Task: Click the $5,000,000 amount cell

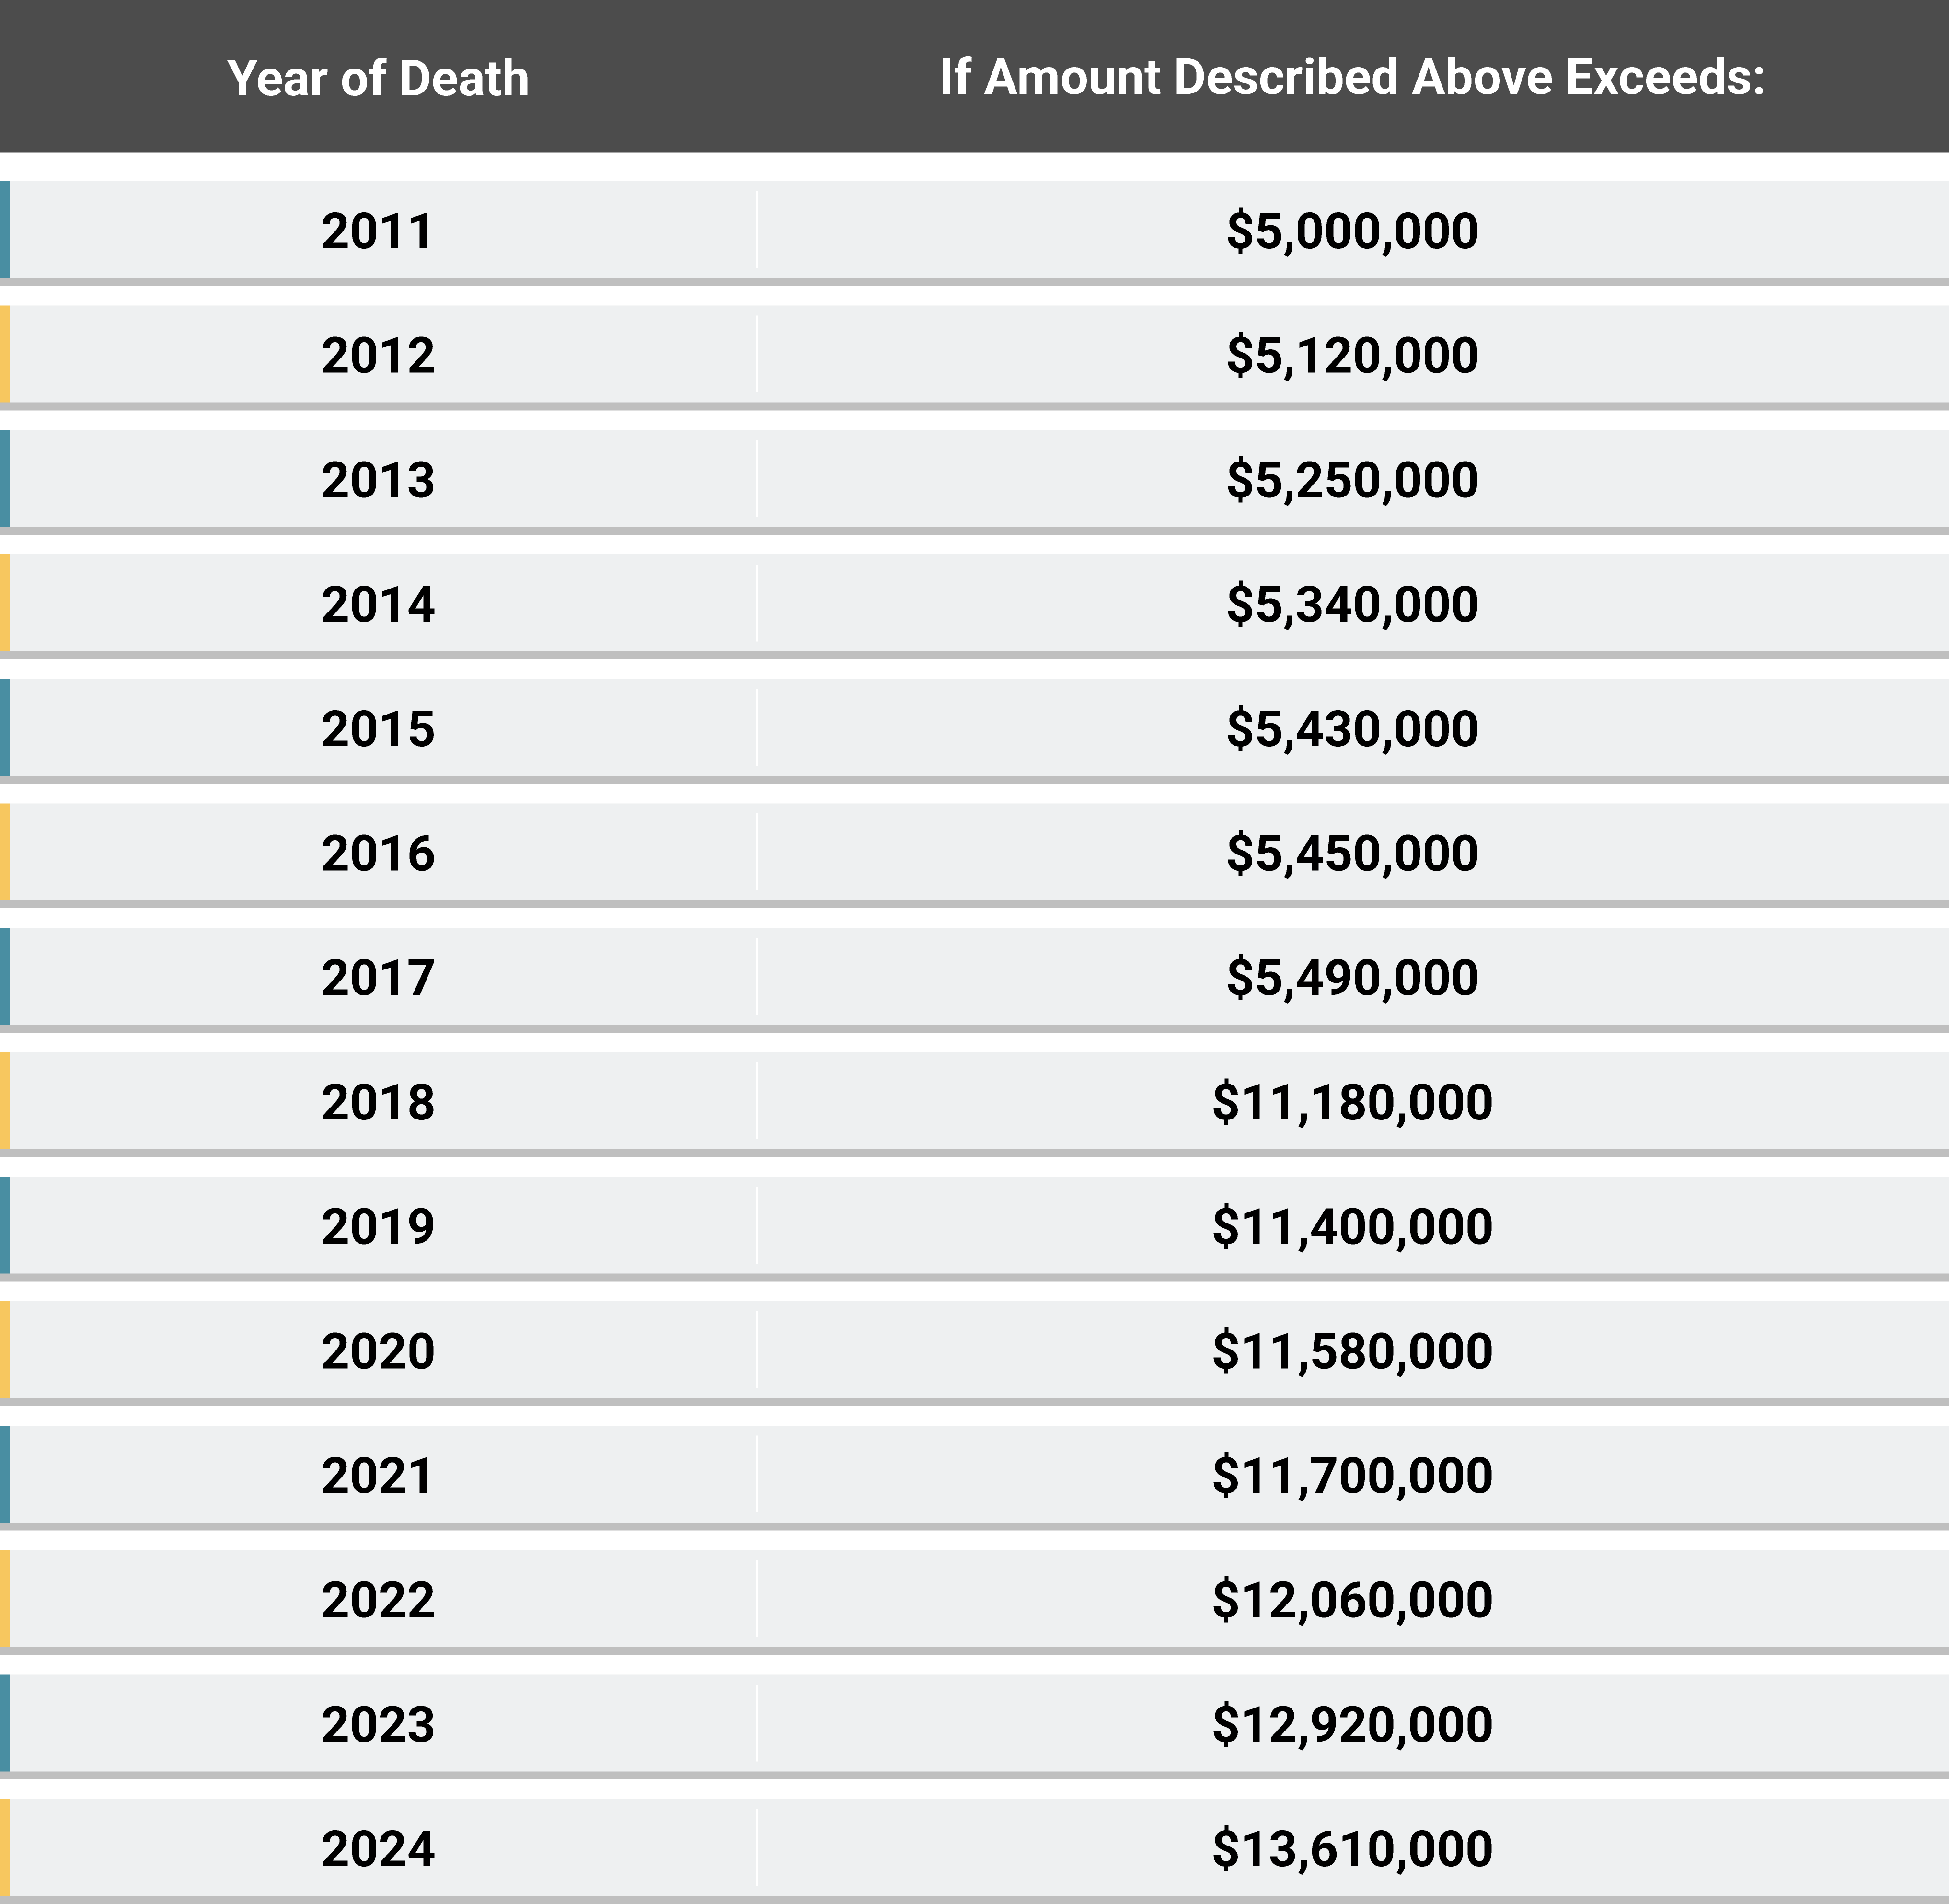Action: [1352, 231]
